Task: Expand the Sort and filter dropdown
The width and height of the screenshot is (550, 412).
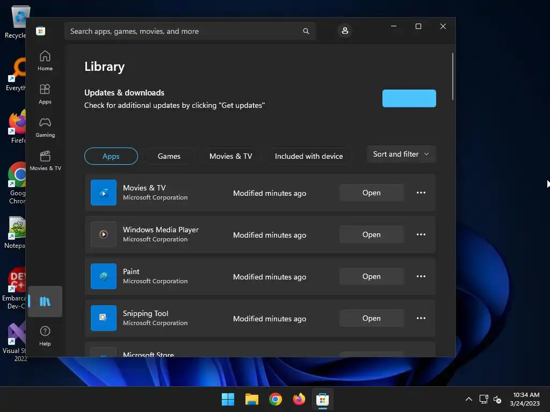Action: coord(401,154)
